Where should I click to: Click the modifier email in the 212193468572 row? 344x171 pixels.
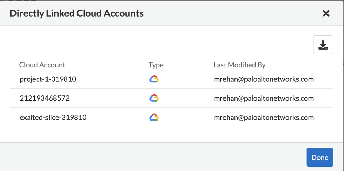tap(263, 99)
